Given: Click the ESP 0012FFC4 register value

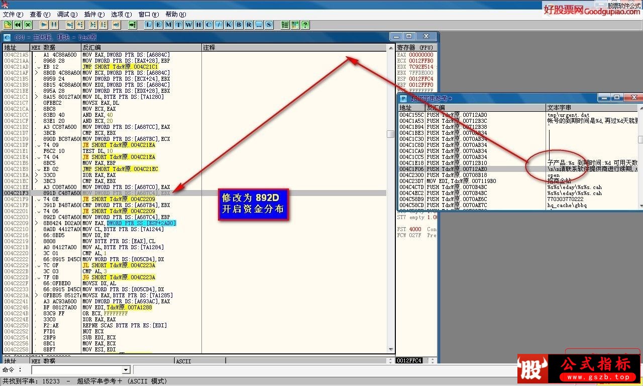Looking at the screenshot, I should (x=421, y=79).
